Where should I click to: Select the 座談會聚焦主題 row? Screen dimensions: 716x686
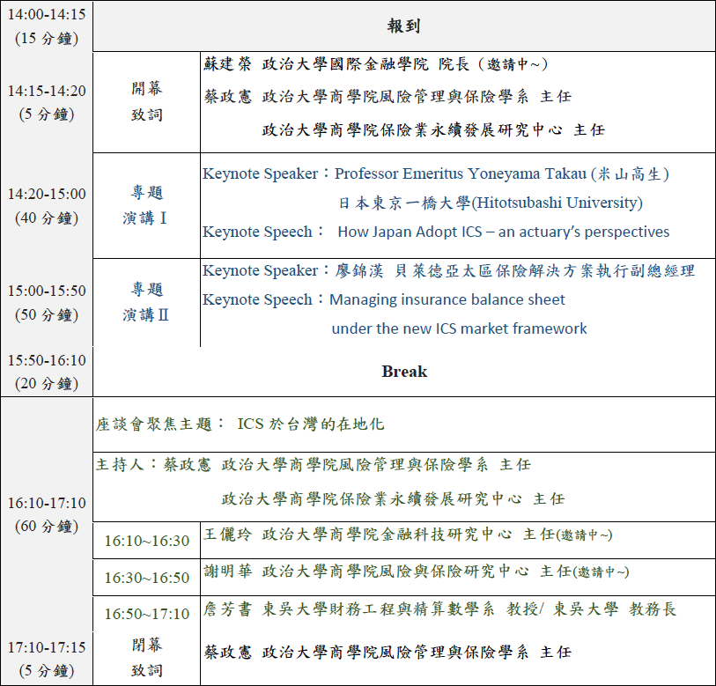[x=403, y=424]
